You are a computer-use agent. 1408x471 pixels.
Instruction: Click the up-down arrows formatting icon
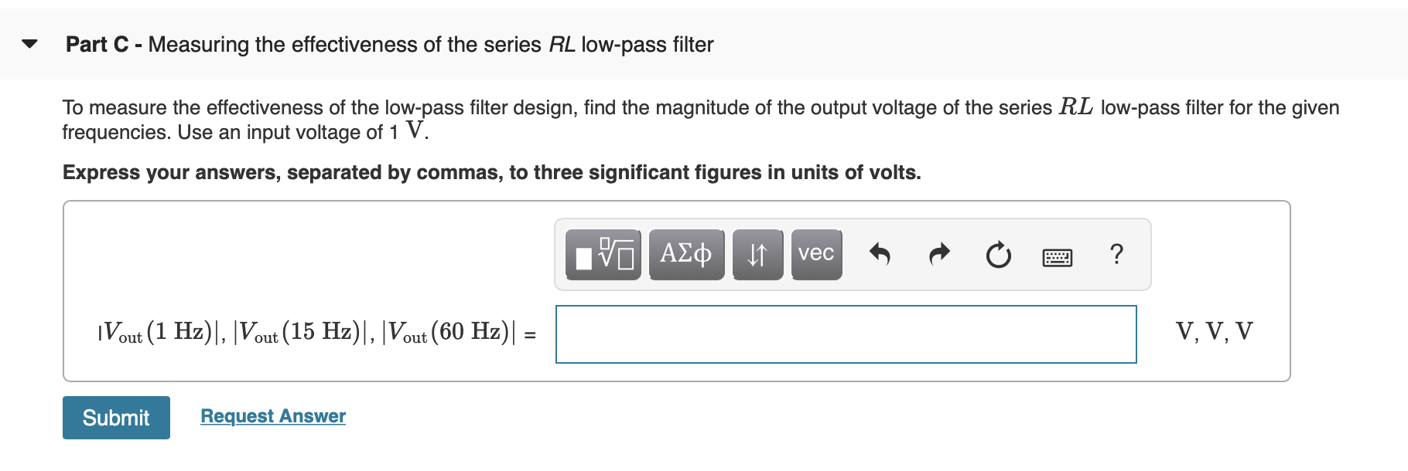(757, 255)
